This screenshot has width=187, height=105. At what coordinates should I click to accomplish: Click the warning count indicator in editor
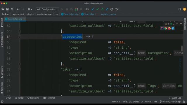(167, 24)
